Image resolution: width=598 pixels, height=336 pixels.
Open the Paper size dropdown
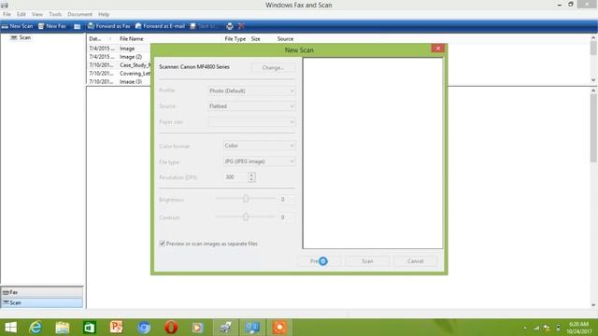[x=251, y=122]
